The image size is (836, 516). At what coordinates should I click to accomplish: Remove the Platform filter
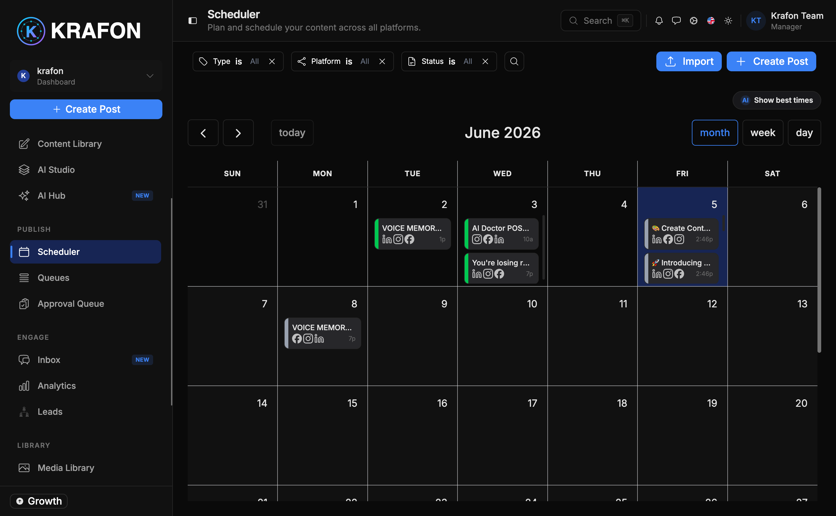tap(382, 61)
